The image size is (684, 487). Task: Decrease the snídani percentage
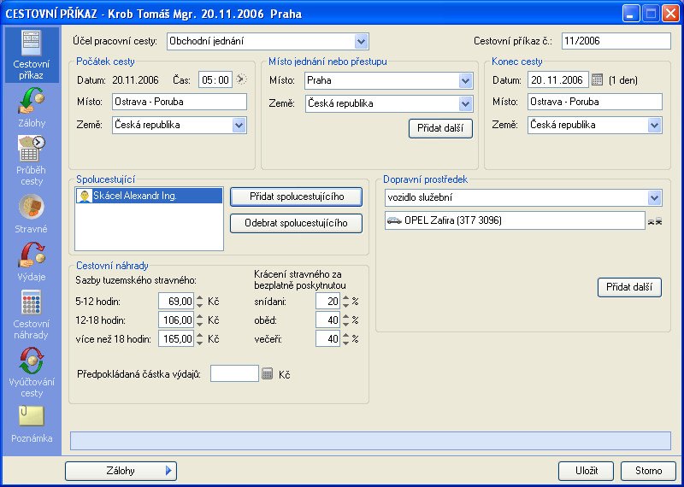coord(346,305)
